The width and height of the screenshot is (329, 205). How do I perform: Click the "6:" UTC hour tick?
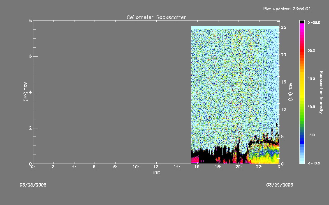[95, 167]
